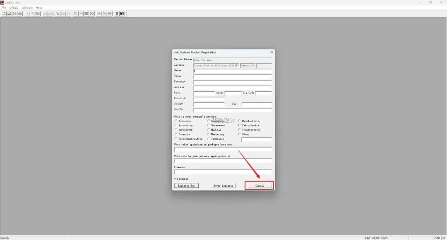Click the Register Now button

tap(186, 185)
